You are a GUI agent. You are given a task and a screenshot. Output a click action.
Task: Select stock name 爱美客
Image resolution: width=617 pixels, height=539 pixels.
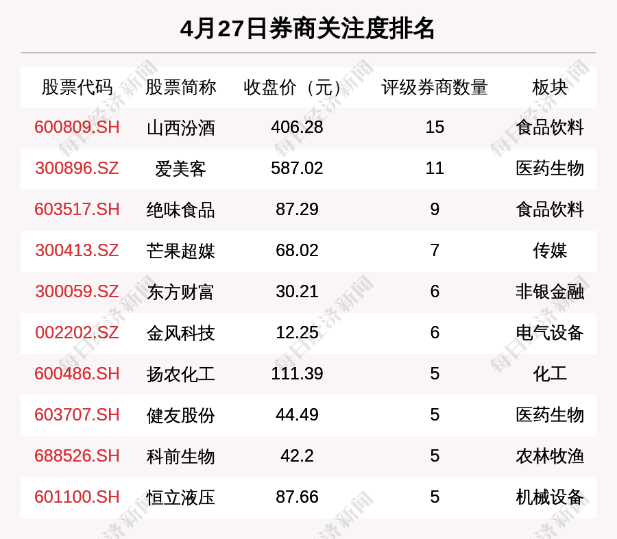point(180,169)
